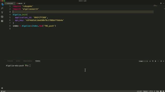Move the panel to the right side
The image size is (165, 92).
[161, 61]
